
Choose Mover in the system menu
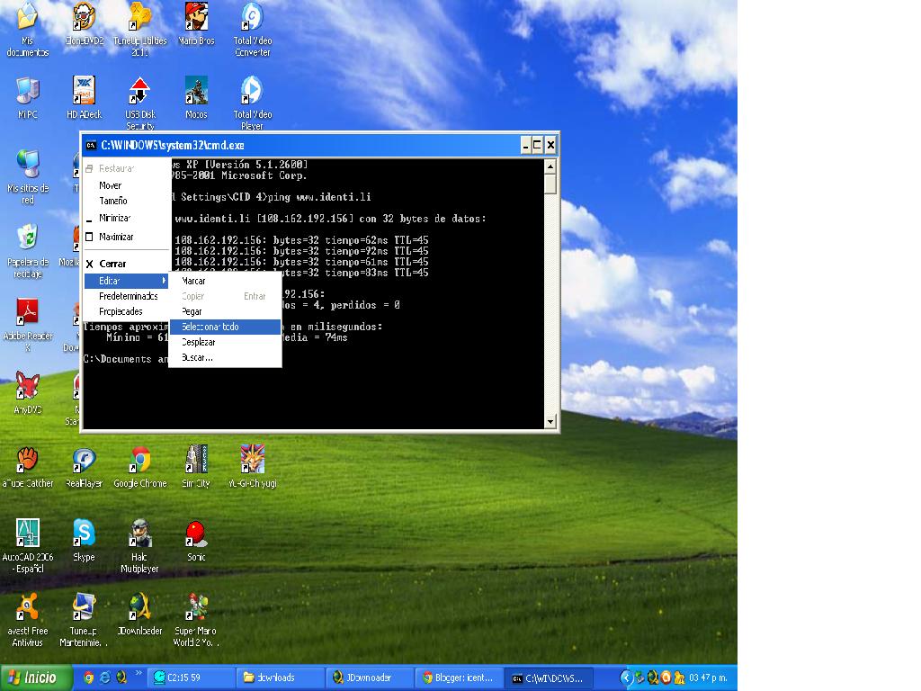(x=127, y=185)
